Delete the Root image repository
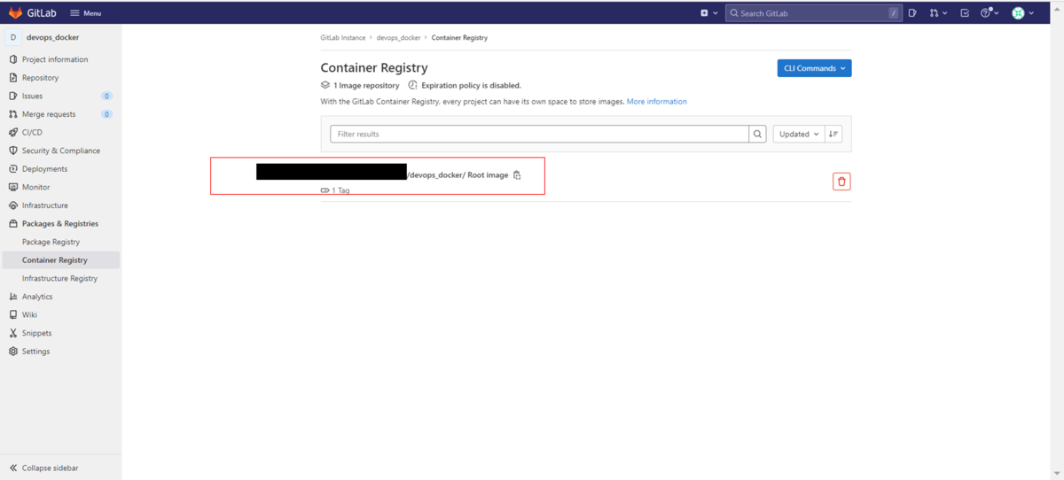The height and width of the screenshot is (480, 1064). coord(841,182)
